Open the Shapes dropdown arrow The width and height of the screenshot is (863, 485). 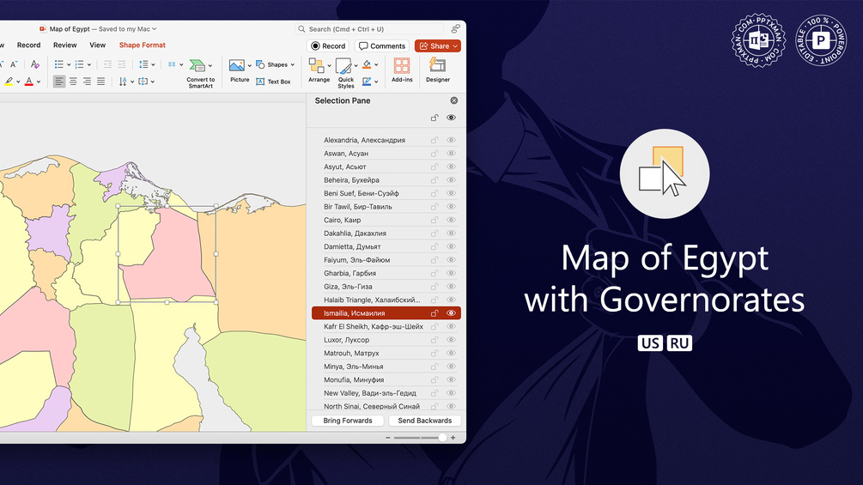tap(292, 65)
